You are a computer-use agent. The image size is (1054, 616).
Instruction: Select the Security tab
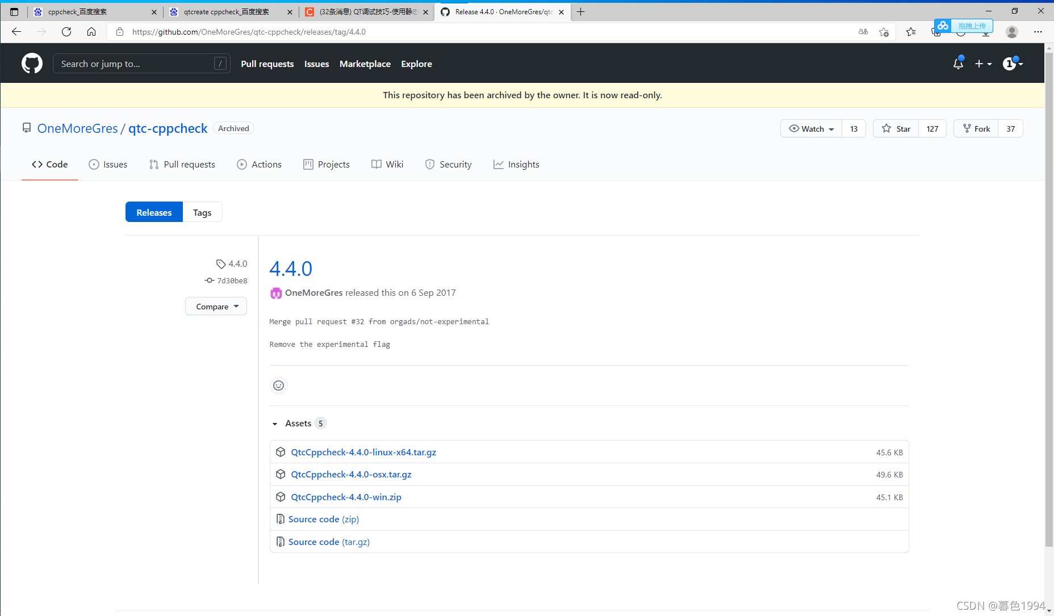[448, 164]
